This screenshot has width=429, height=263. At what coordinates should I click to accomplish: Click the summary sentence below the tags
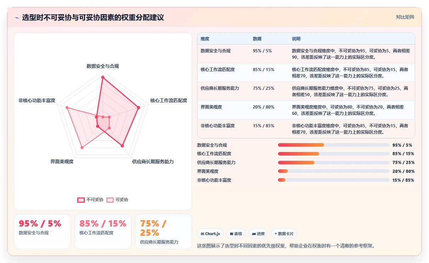[x=286, y=246]
